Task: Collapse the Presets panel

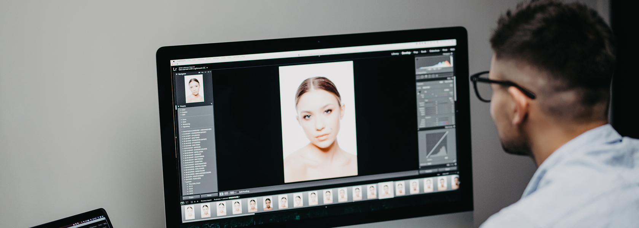Action: pos(178,106)
